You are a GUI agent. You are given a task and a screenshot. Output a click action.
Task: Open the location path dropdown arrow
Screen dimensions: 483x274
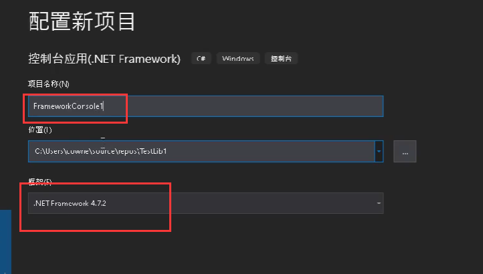[379, 151]
